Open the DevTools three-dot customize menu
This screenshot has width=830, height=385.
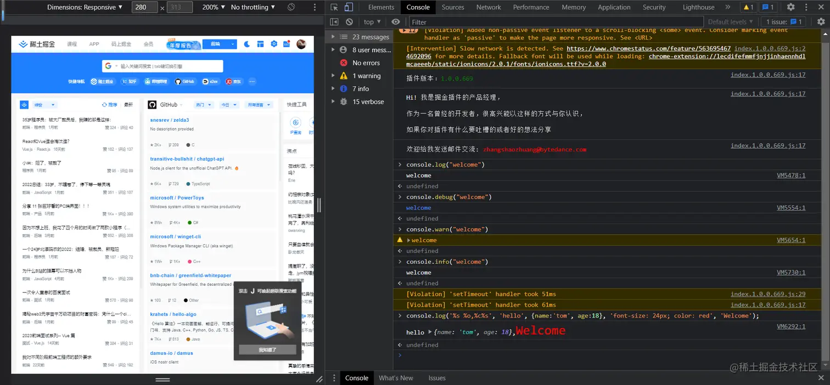point(806,7)
